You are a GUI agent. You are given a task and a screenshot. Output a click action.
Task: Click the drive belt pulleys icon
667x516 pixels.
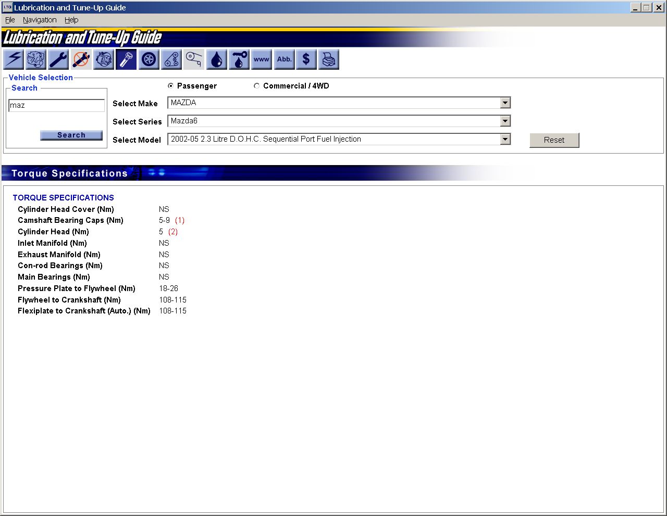click(x=171, y=59)
